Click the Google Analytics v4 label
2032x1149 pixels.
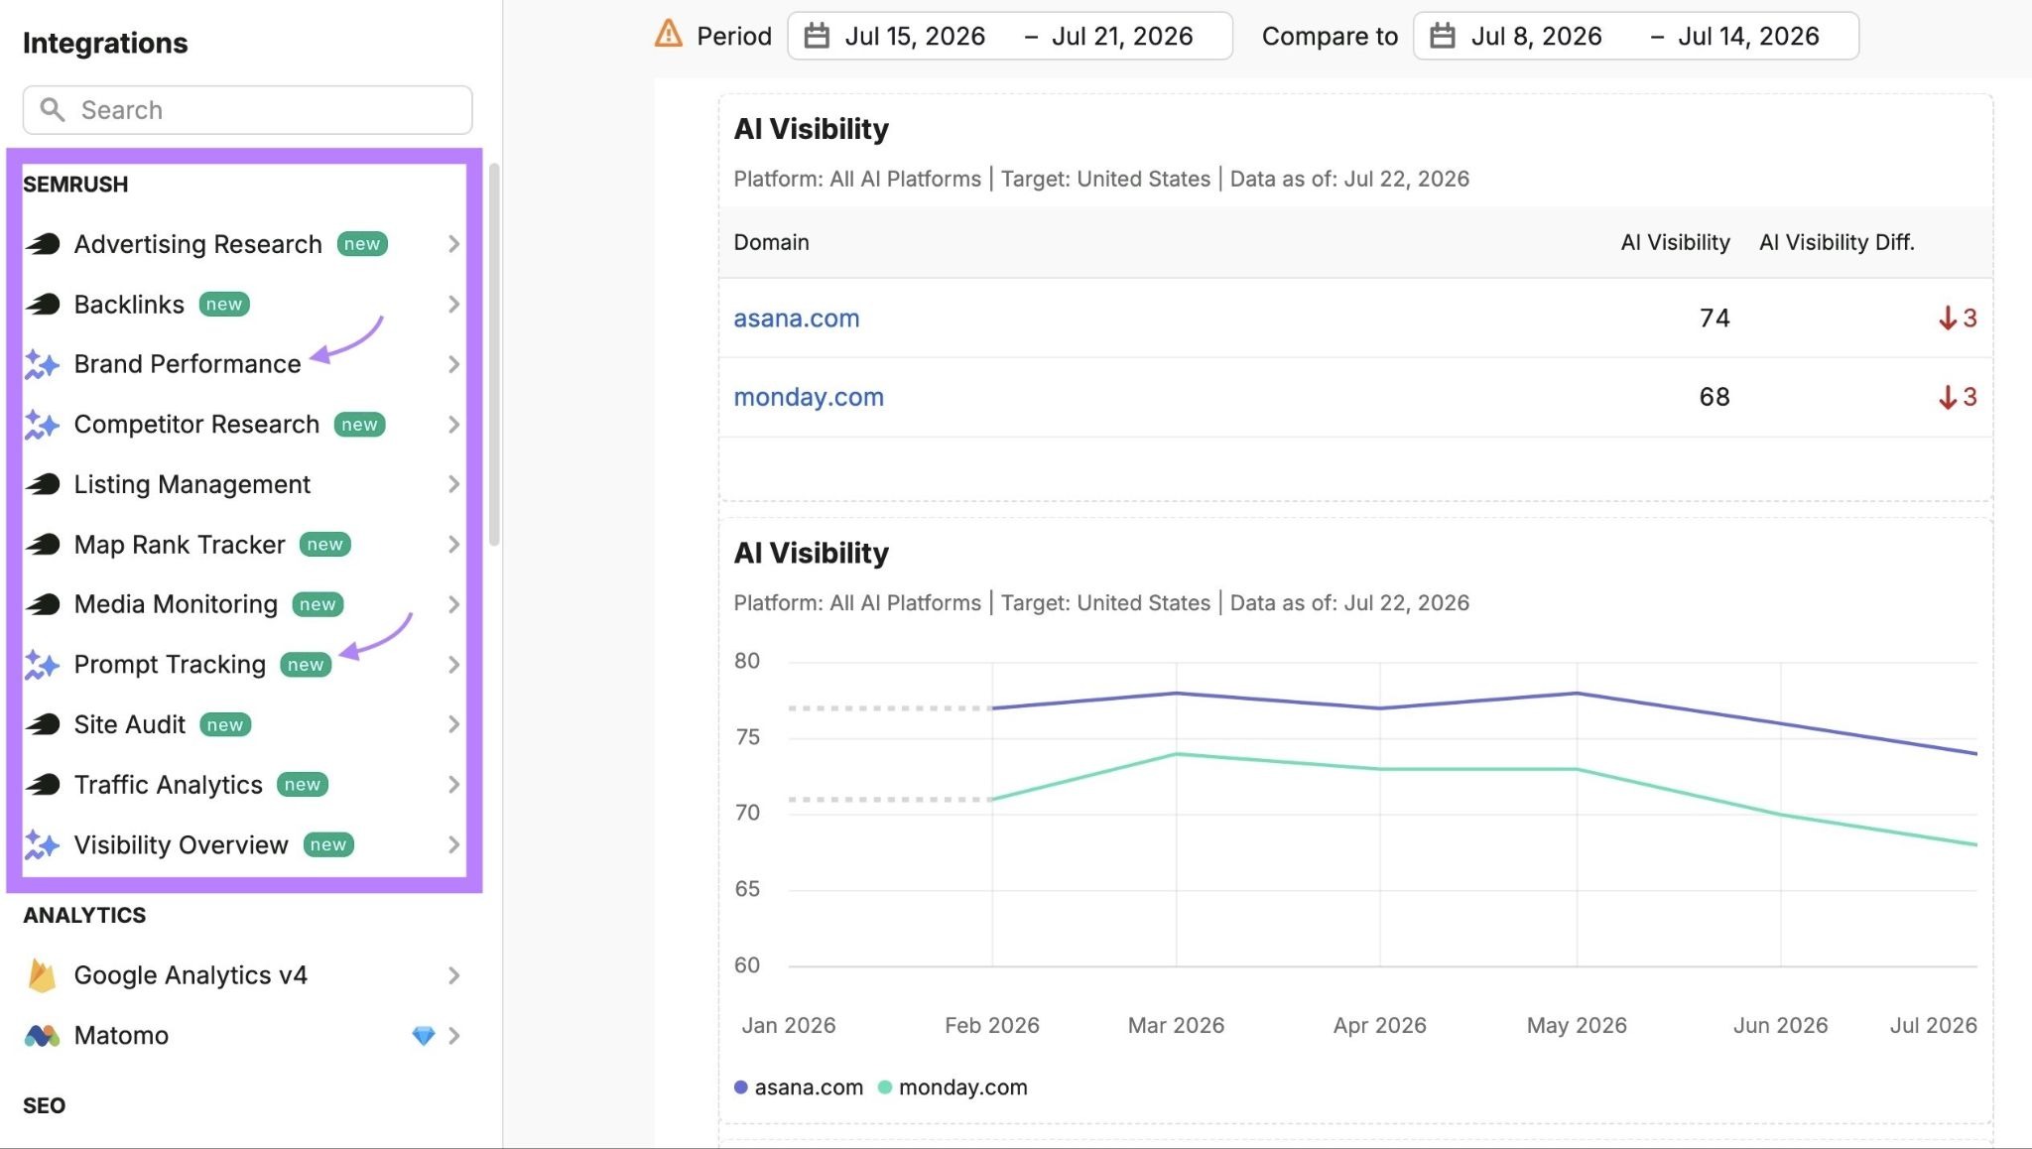click(x=190, y=975)
